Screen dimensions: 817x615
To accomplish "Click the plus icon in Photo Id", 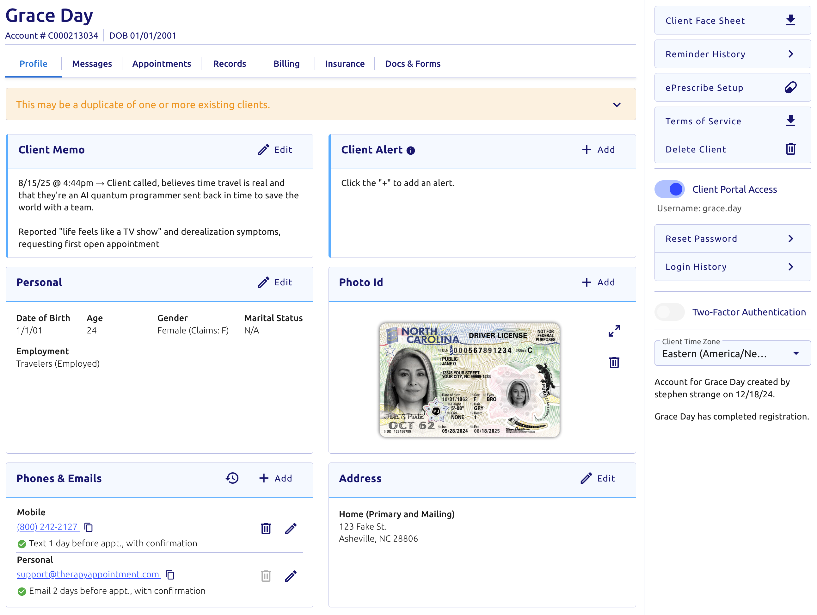I will click(587, 283).
